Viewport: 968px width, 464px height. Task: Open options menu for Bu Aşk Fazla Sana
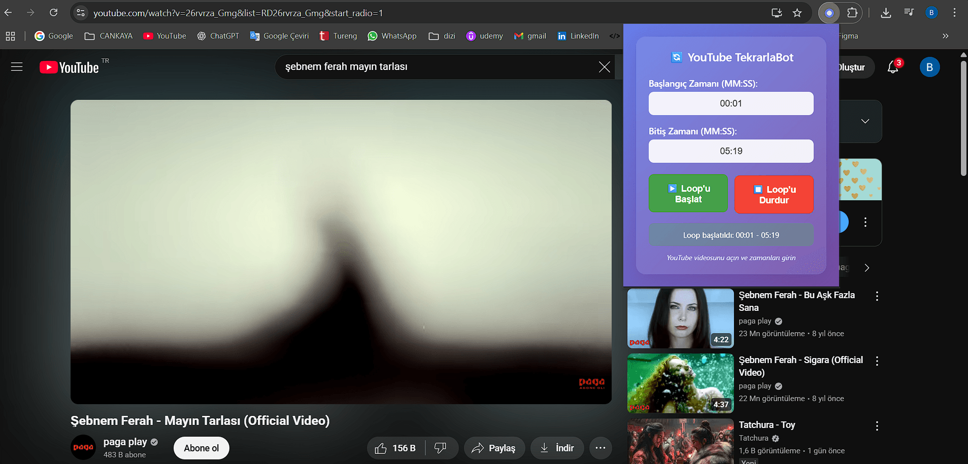(877, 297)
